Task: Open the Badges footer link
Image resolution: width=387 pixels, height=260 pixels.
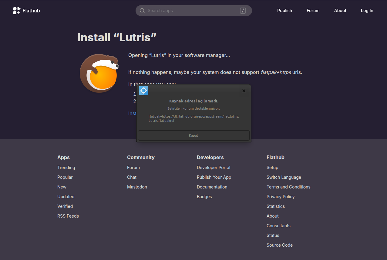Action: [x=204, y=197]
